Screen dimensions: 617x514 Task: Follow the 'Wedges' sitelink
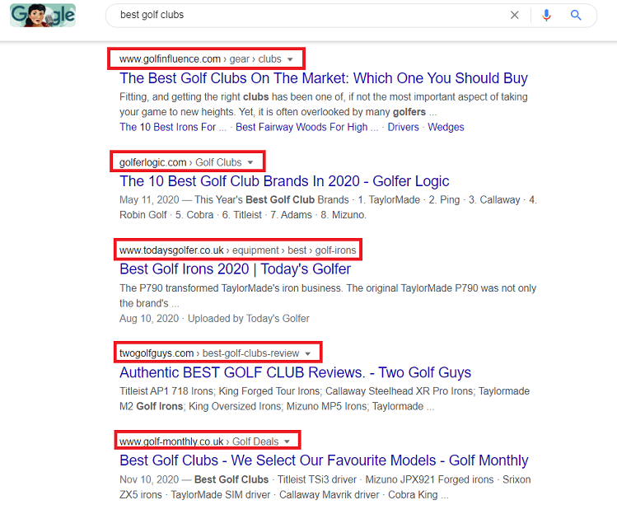click(446, 127)
